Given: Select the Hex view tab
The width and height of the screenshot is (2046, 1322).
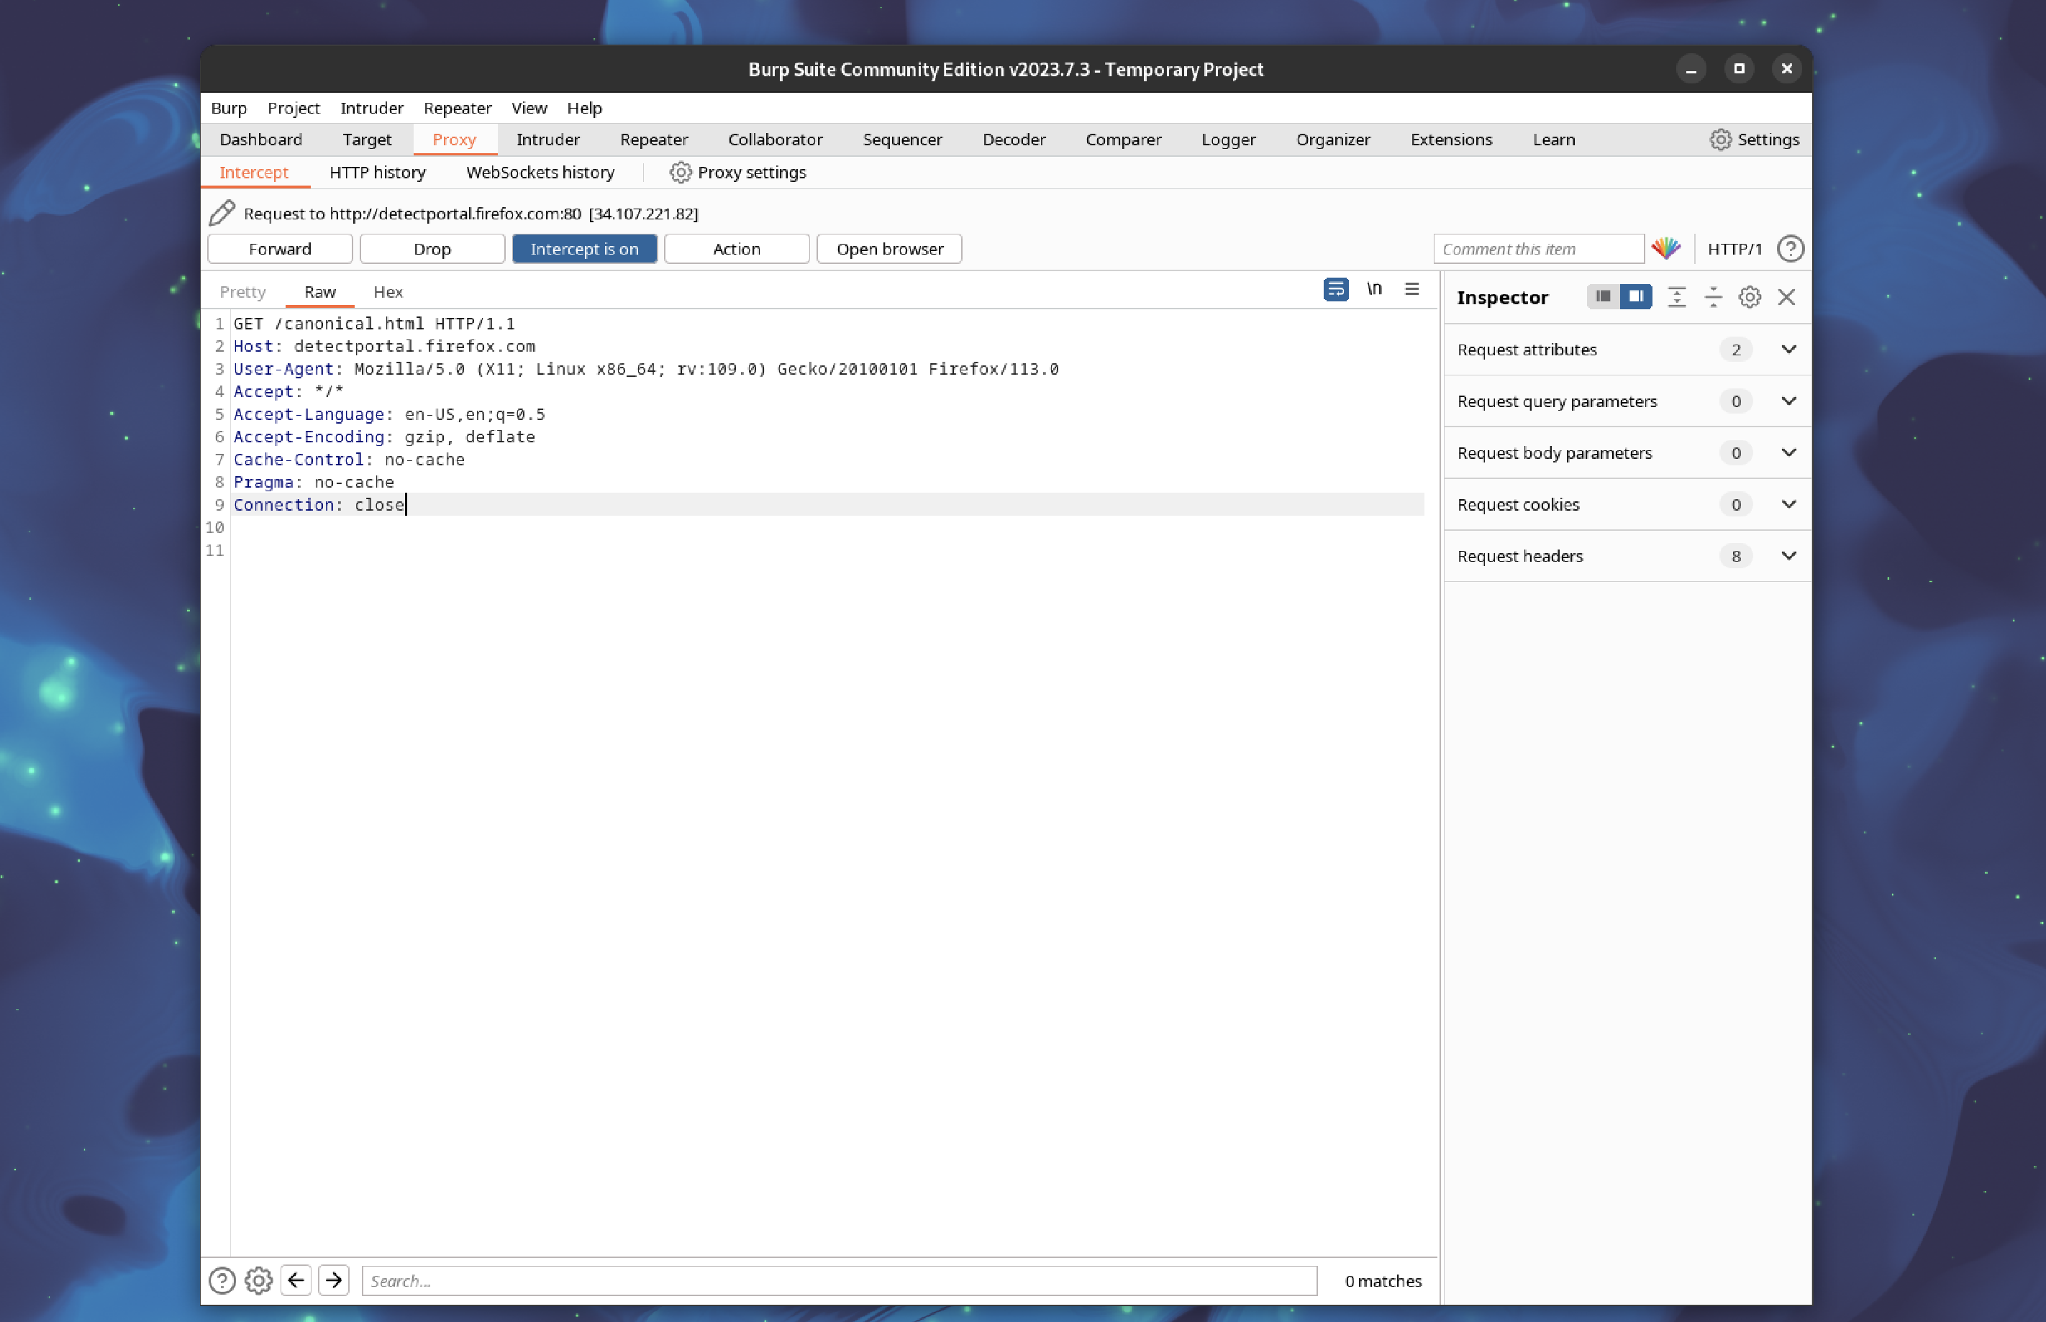Looking at the screenshot, I should (x=388, y=291).
